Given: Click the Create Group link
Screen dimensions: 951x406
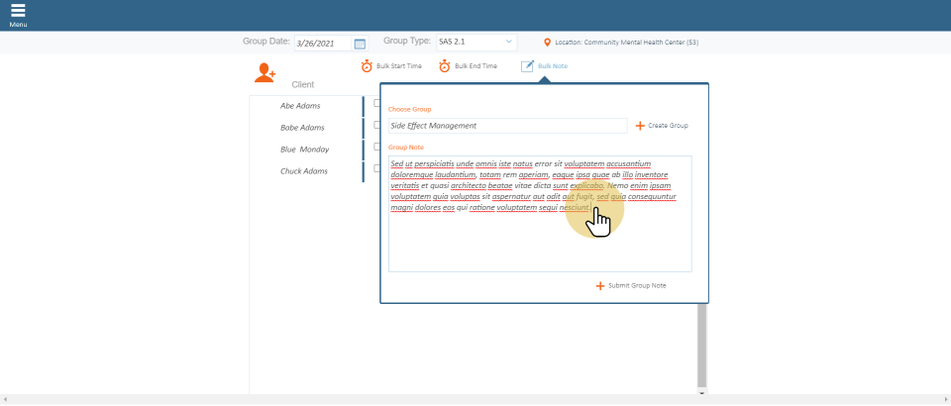Looking at the screenshot, I should coord(668,126).
